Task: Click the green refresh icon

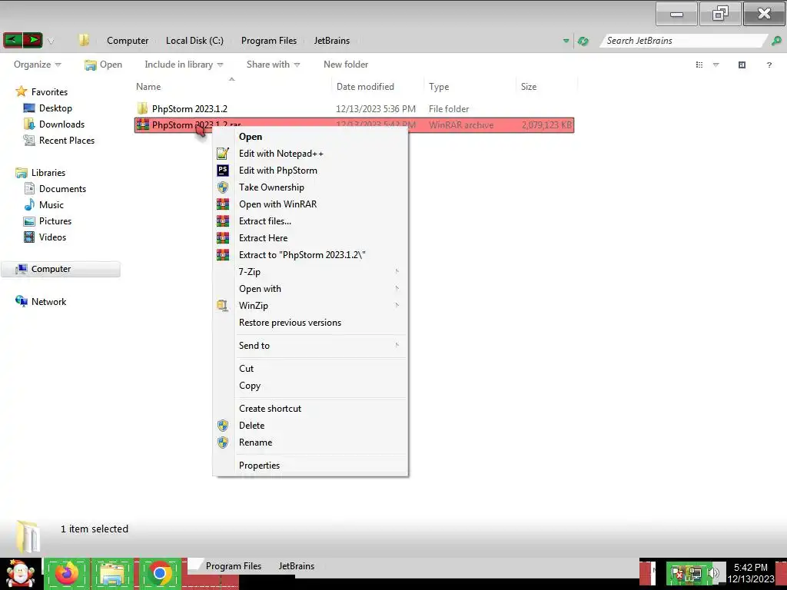Action: [583, 41]
